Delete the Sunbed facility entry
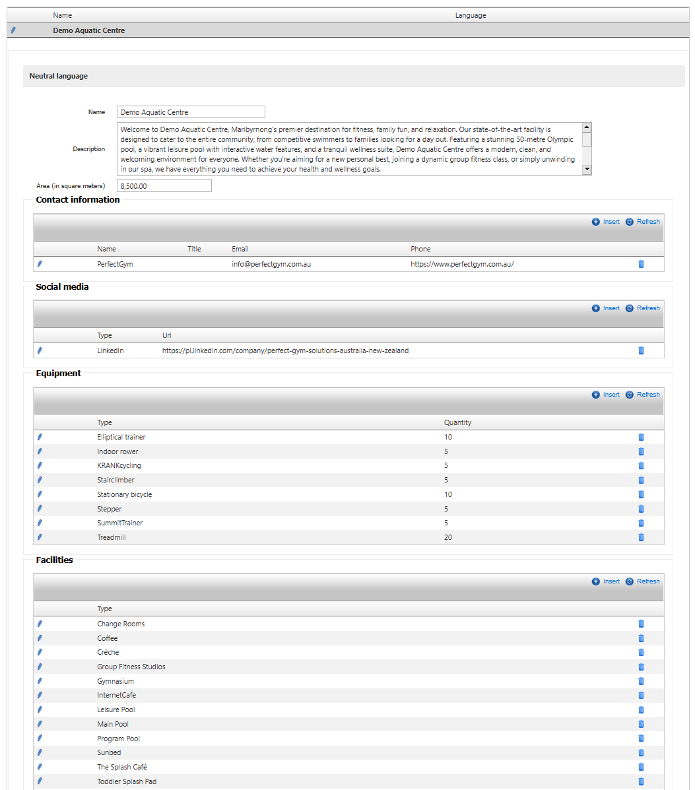This screenshot has width=695, height=790. [641, 752]
